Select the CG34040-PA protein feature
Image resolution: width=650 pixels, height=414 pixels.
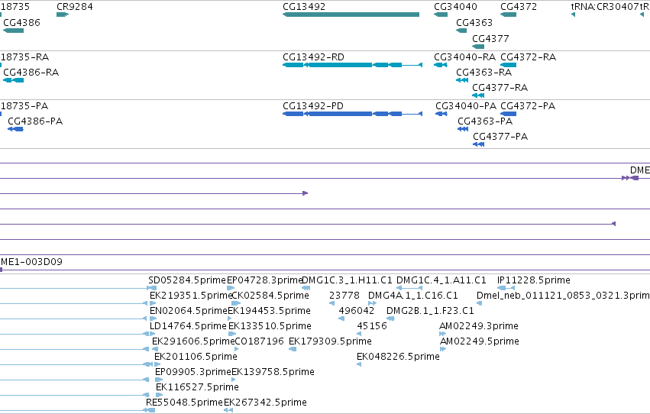[441, 114]
